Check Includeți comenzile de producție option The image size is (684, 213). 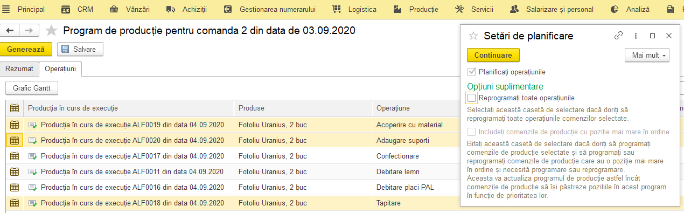pyautogui.click(x=472, y=132)
